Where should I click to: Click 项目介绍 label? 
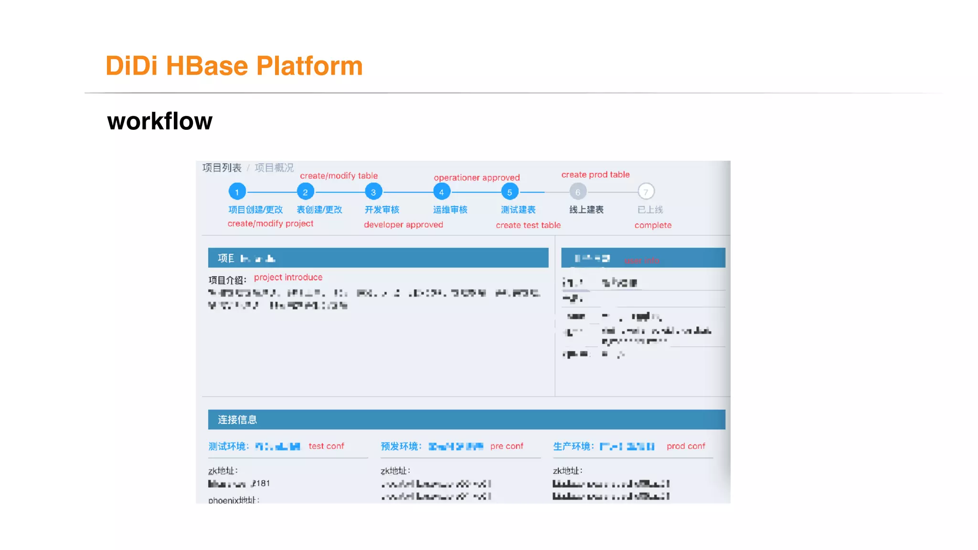coord(227,280)
